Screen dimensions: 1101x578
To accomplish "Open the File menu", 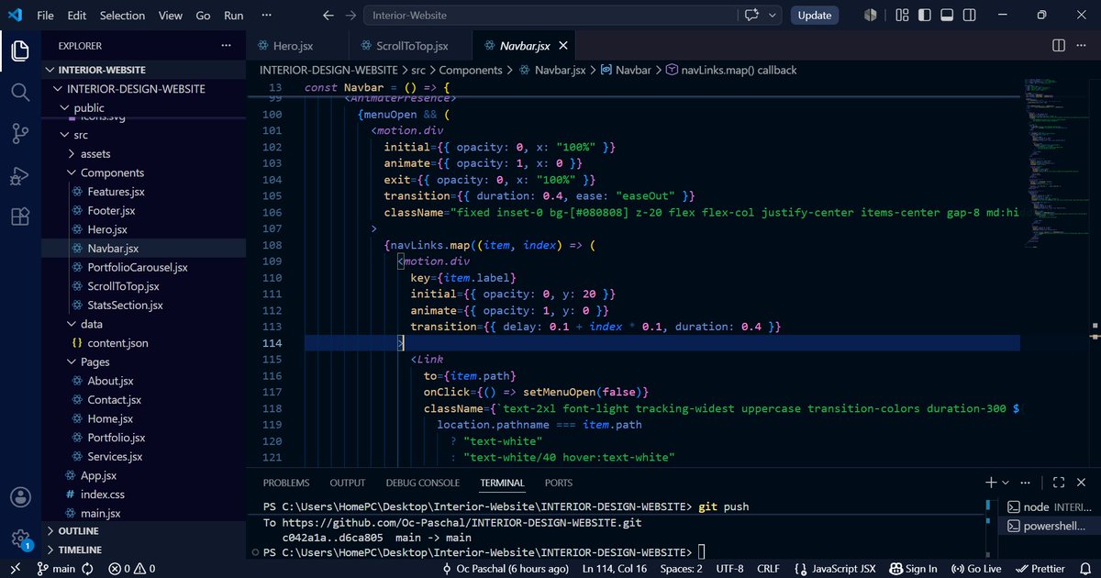I will coord(45,15).
